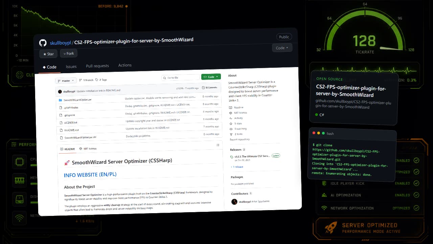Click the SmoothWizardOptimizer folder icon
The height and width of the screenshot is (244, 433).
point(60,100)
